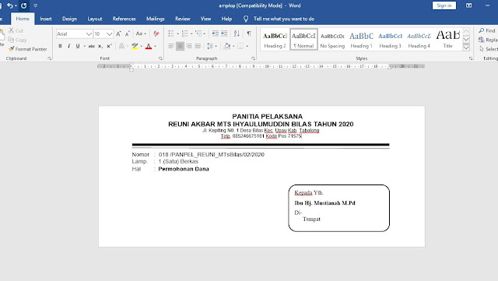Click the Multilevel List icon
This screenshot has height=281, width=498.
[199, 33]
